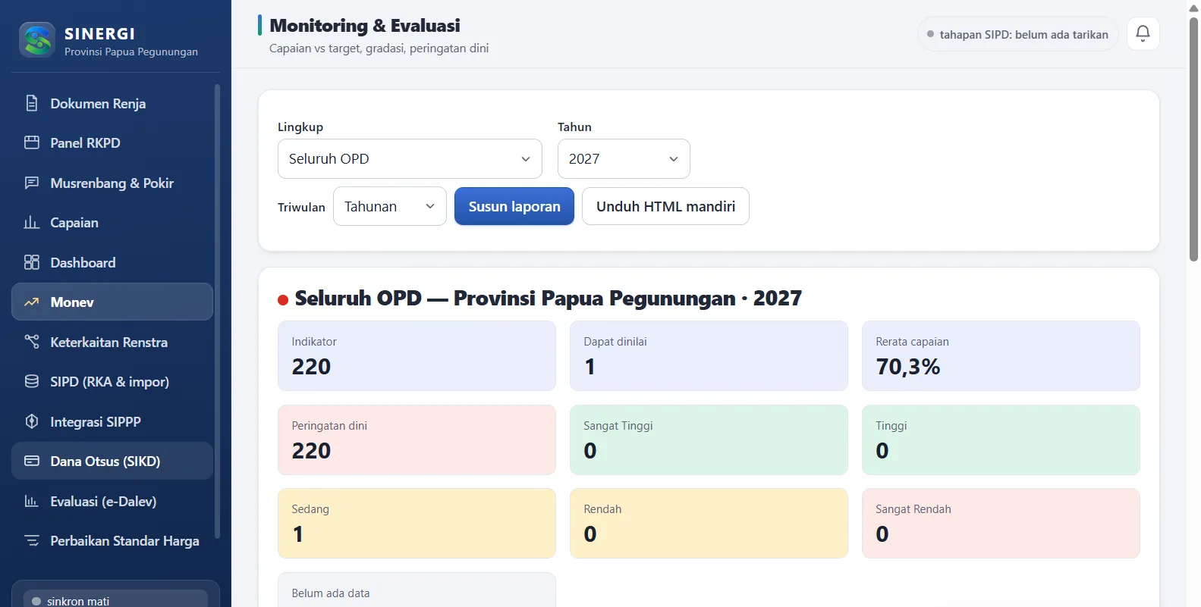Click the Sangat Rendah card

[1001, 523]
